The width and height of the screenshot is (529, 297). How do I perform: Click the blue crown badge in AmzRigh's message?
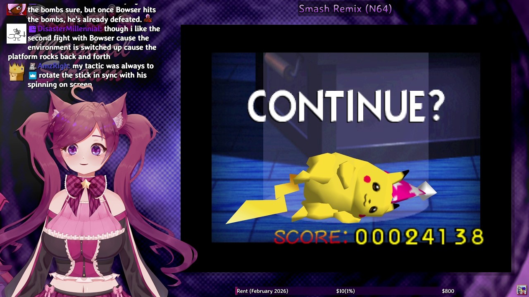pyautogui.click(x=32, y=75)
